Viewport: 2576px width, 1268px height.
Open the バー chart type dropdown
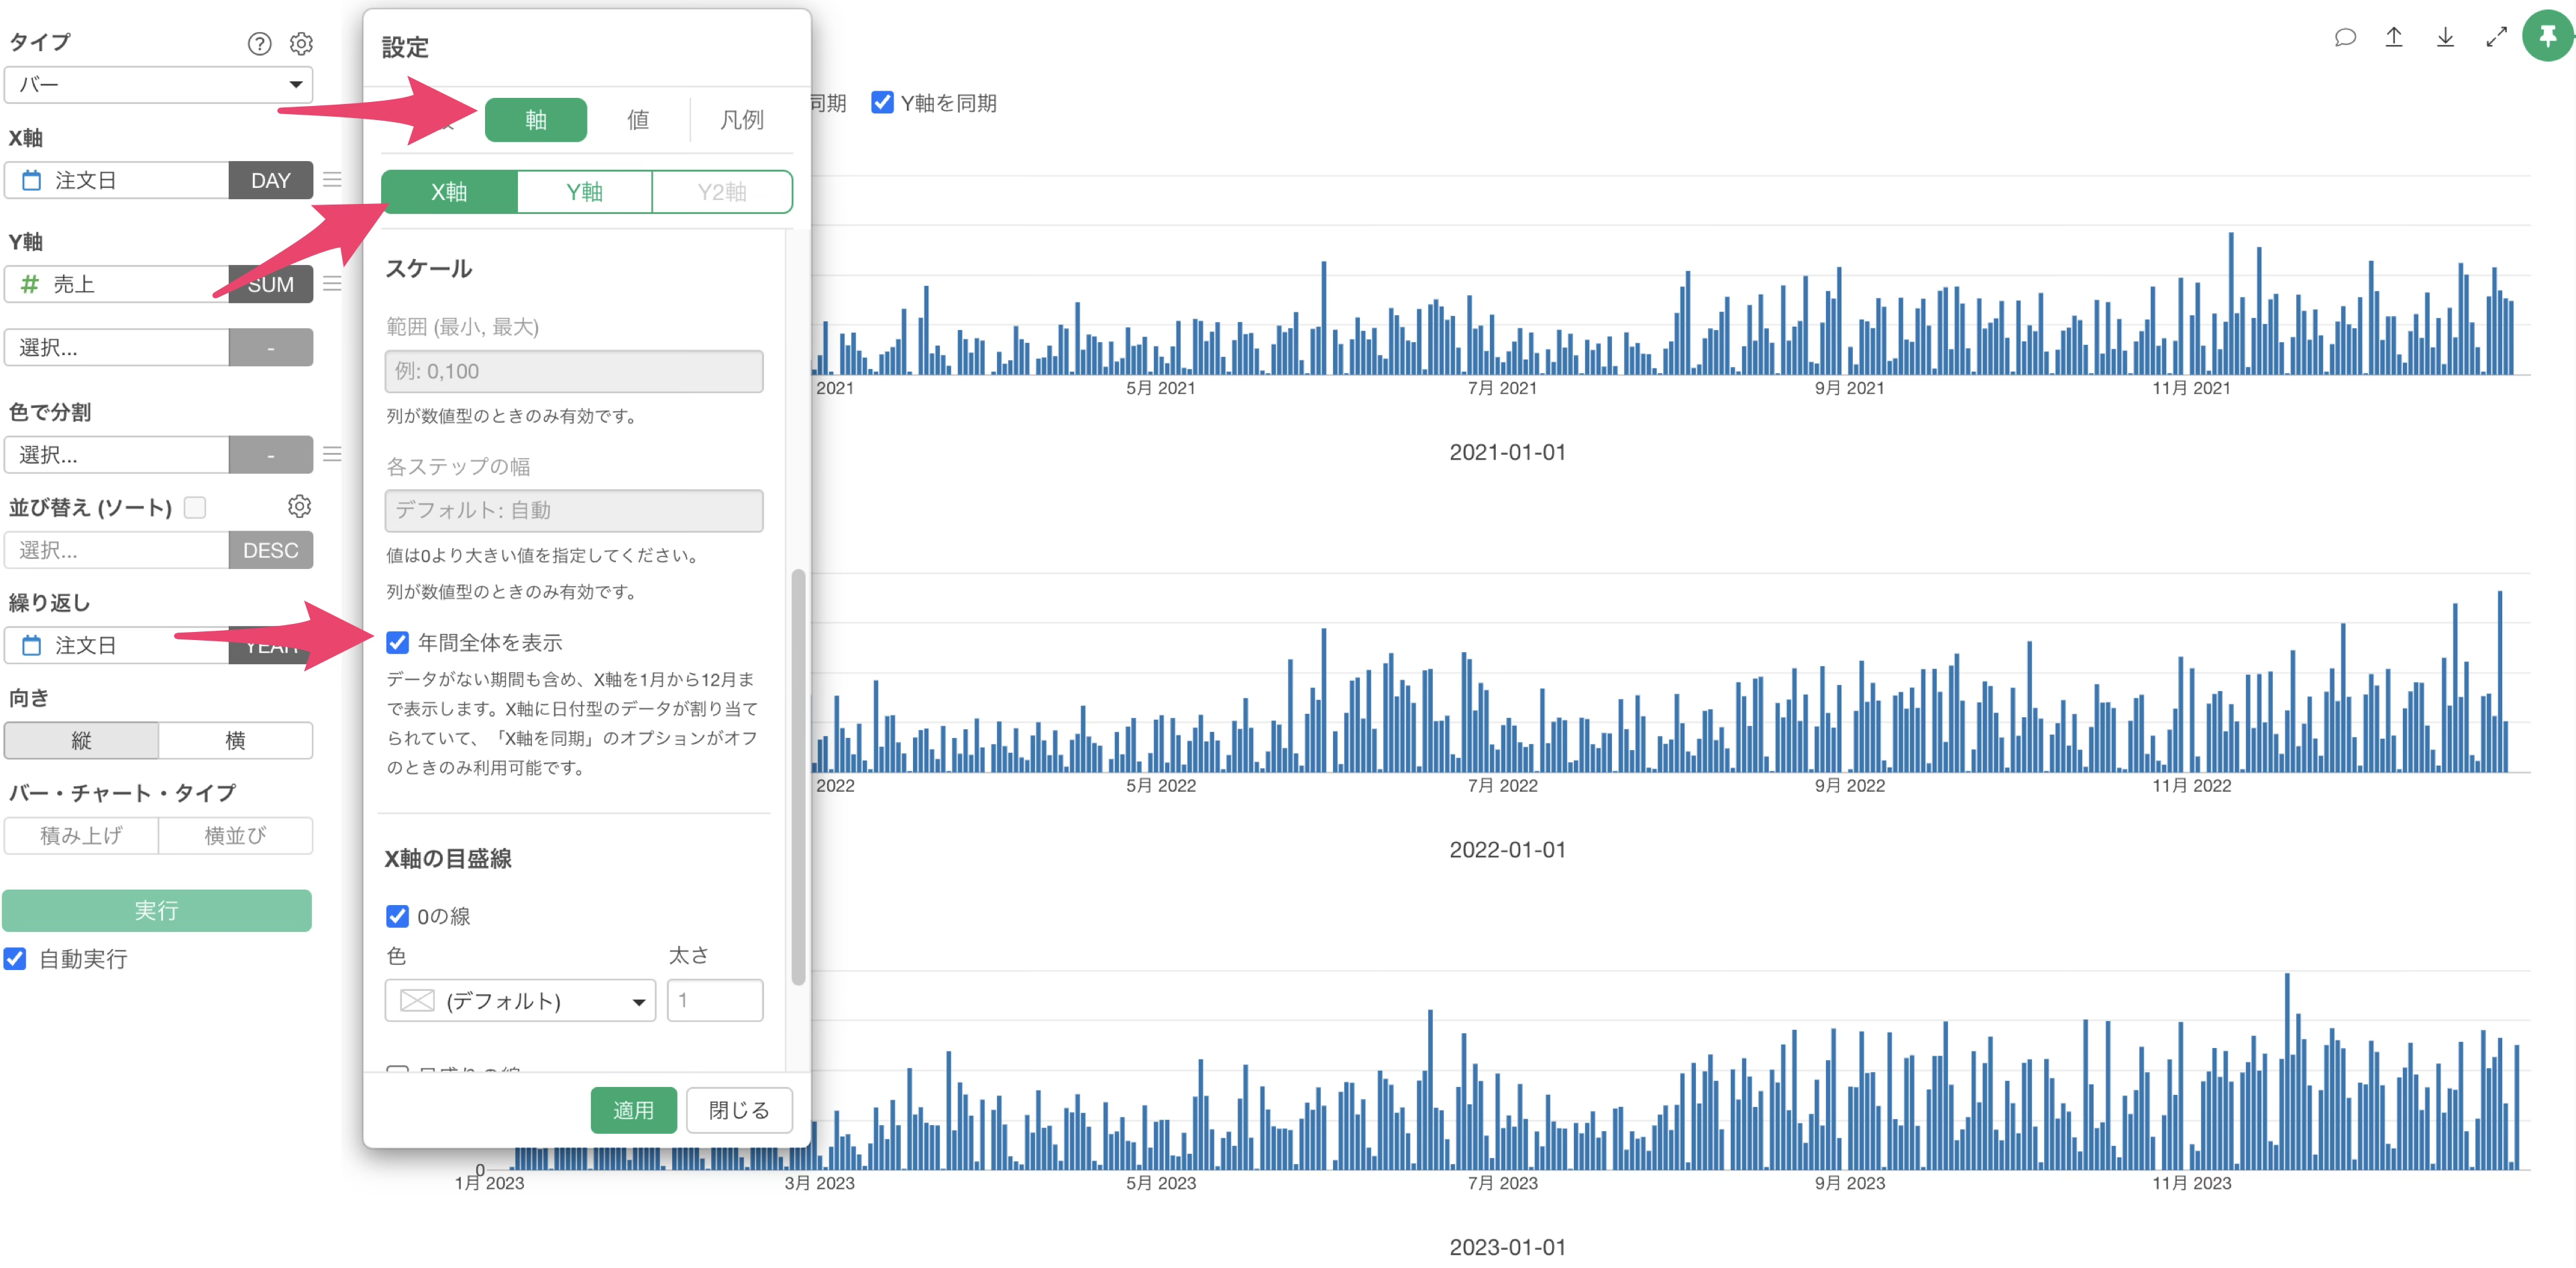point(159,85)
